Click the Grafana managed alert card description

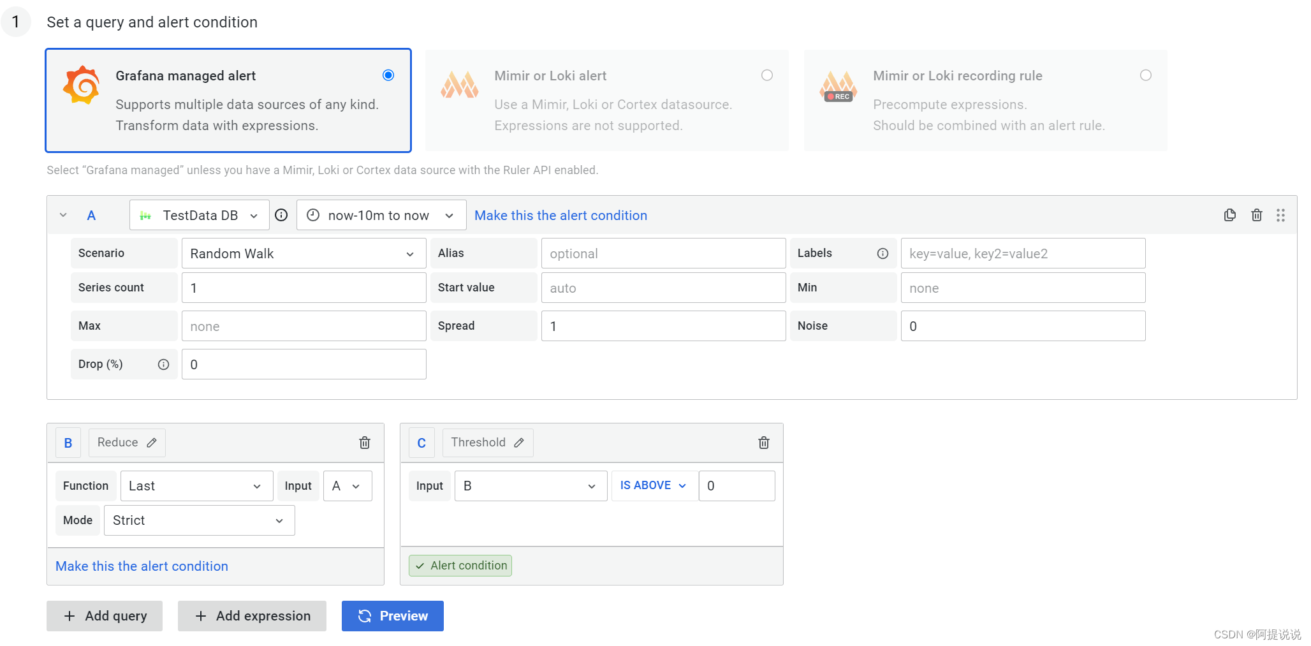pyautogui.click(x=247, y=115)
